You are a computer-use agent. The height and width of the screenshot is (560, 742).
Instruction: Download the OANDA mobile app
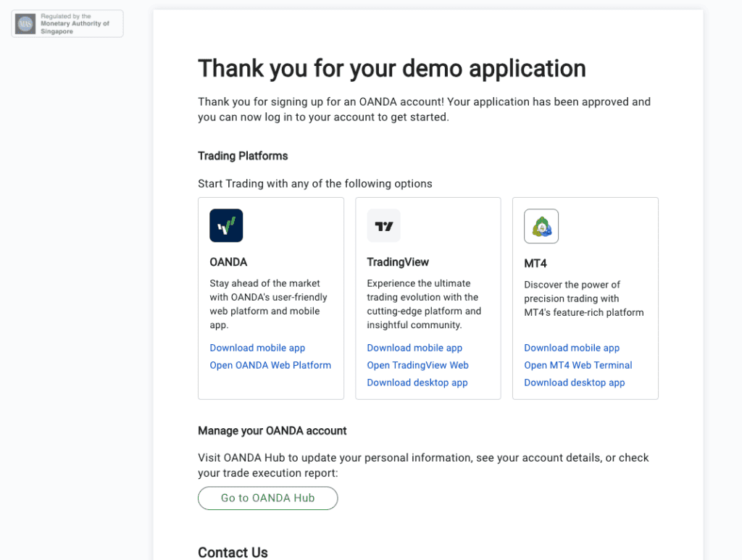point(257,348)
